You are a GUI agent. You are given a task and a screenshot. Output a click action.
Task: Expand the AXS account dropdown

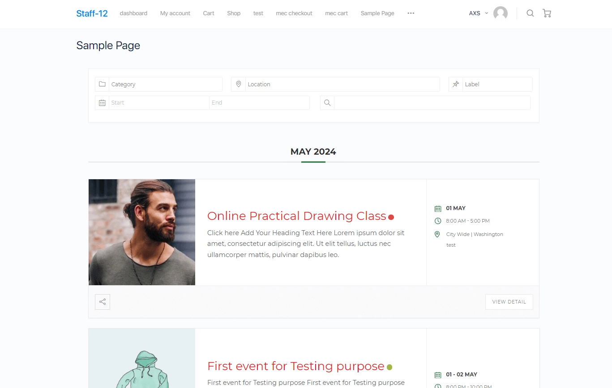pyautogui.click(x=479, y=13)
